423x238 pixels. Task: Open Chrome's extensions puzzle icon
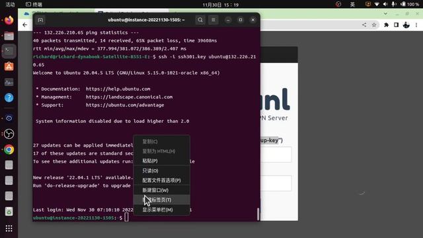click(x=386, y=25)
